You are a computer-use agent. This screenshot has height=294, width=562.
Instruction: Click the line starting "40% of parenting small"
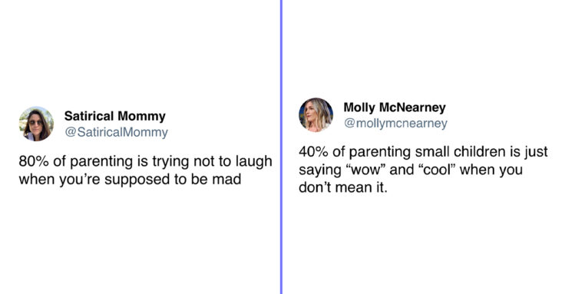tap(423, 152)
